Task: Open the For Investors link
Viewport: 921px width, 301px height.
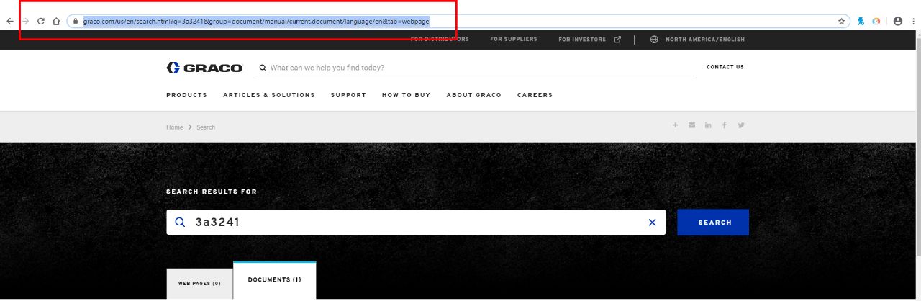Action: (582, 40)
